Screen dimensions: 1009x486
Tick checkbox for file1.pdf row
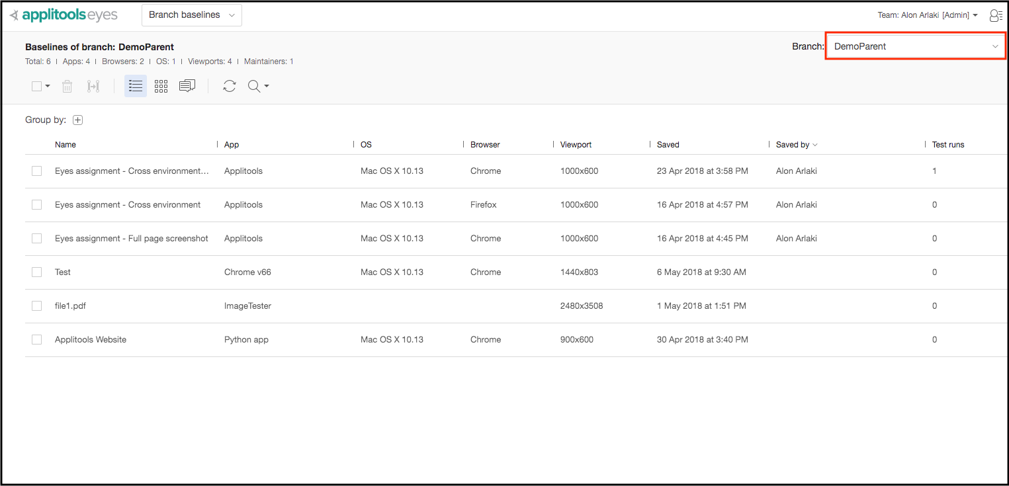coord(37,305)
